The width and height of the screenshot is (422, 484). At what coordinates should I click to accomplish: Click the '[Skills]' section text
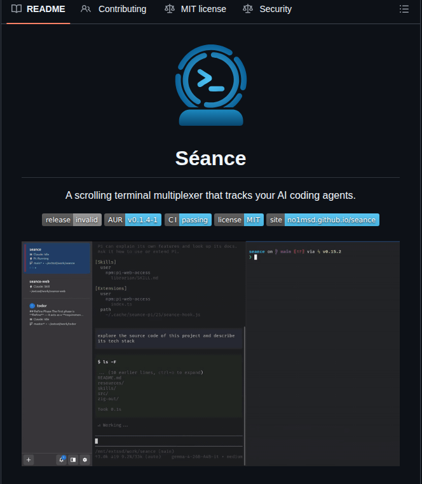point(105,262)
